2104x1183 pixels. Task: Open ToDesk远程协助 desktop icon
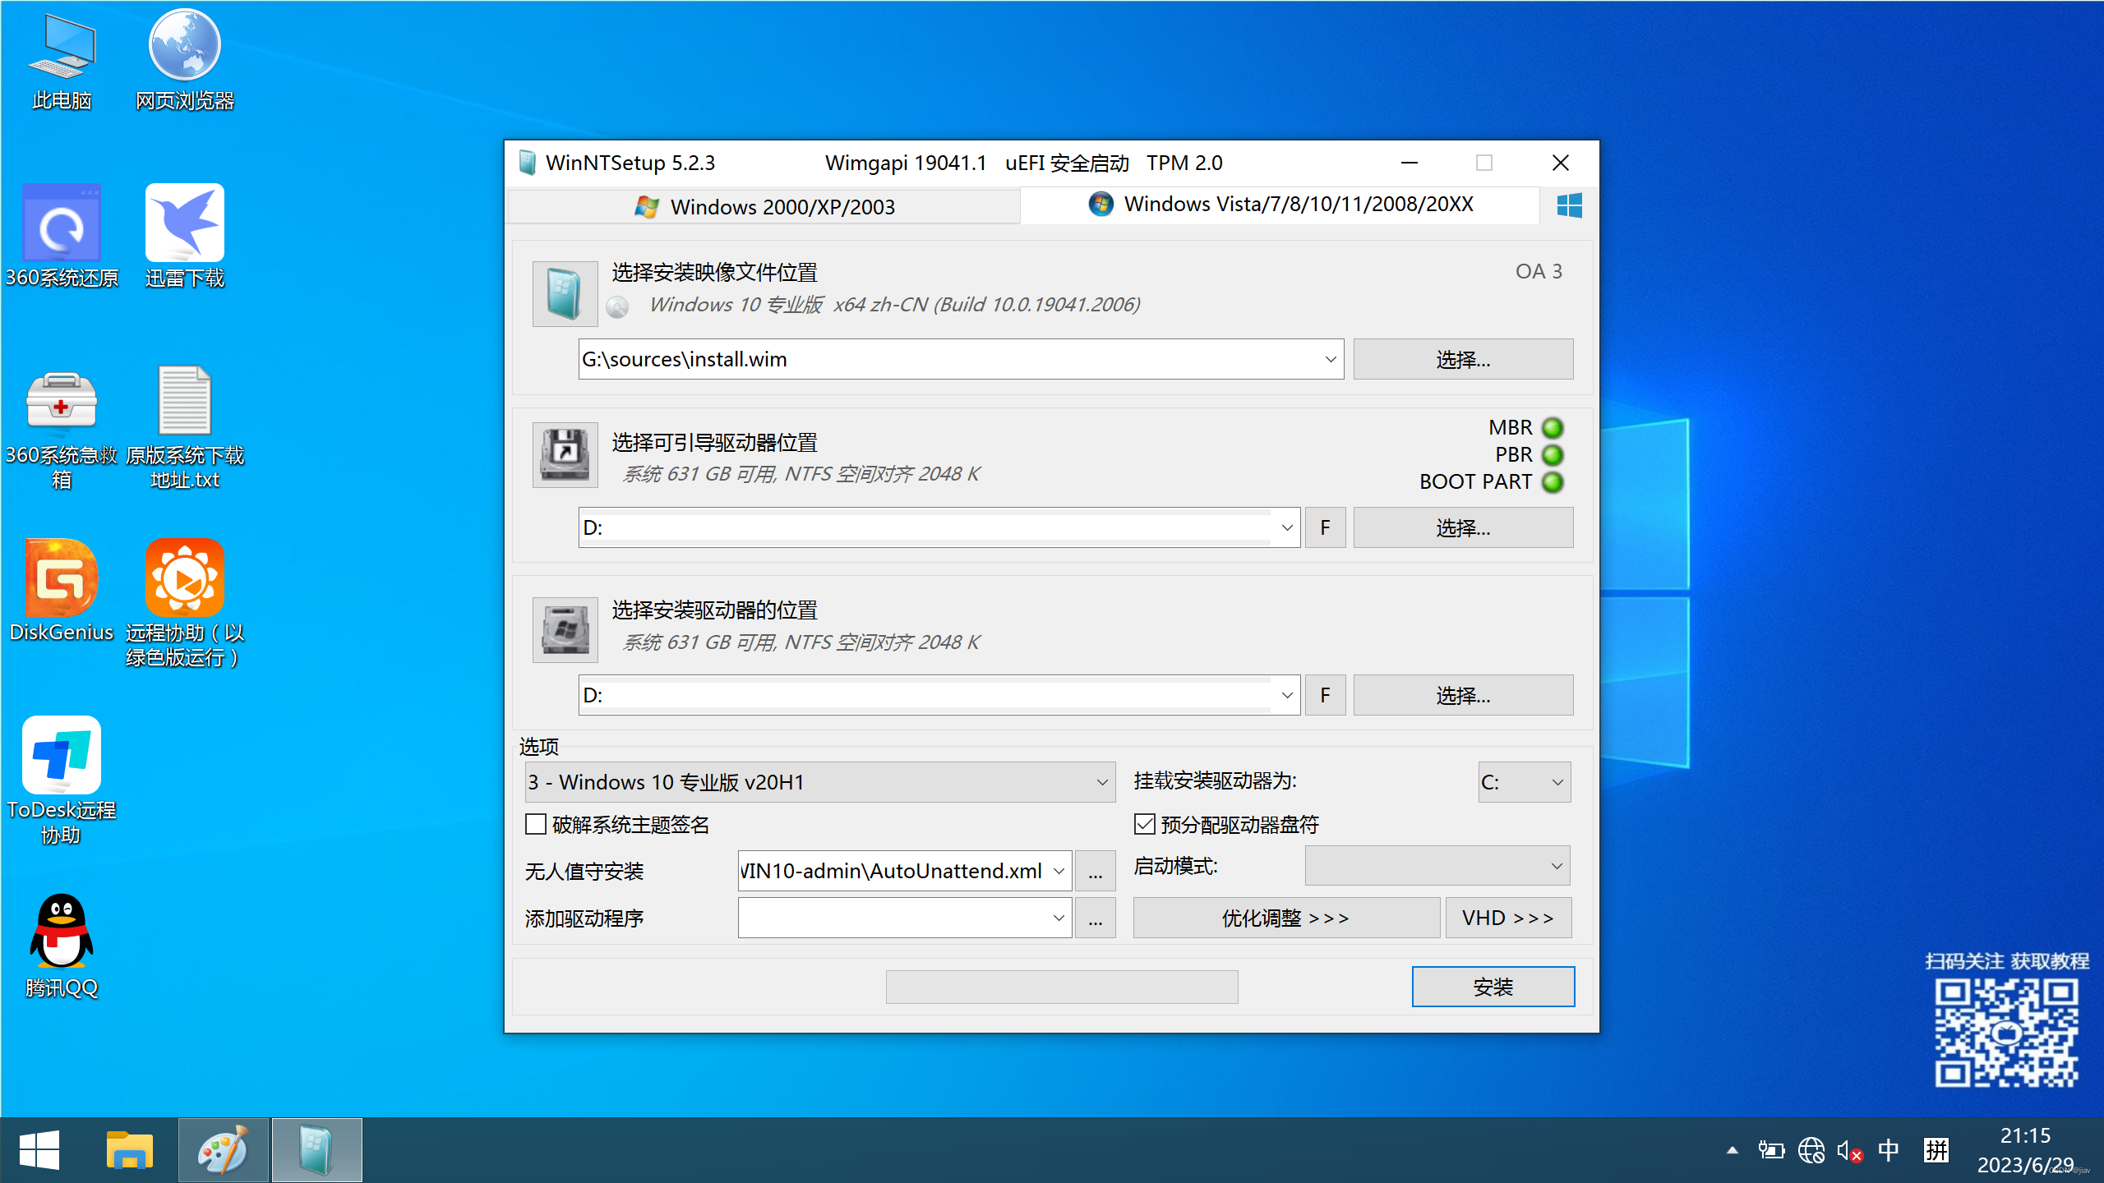pyautogui.click(x=60, y=754)
